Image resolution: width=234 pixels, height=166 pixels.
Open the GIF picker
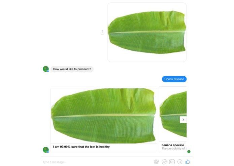point(172,162)
